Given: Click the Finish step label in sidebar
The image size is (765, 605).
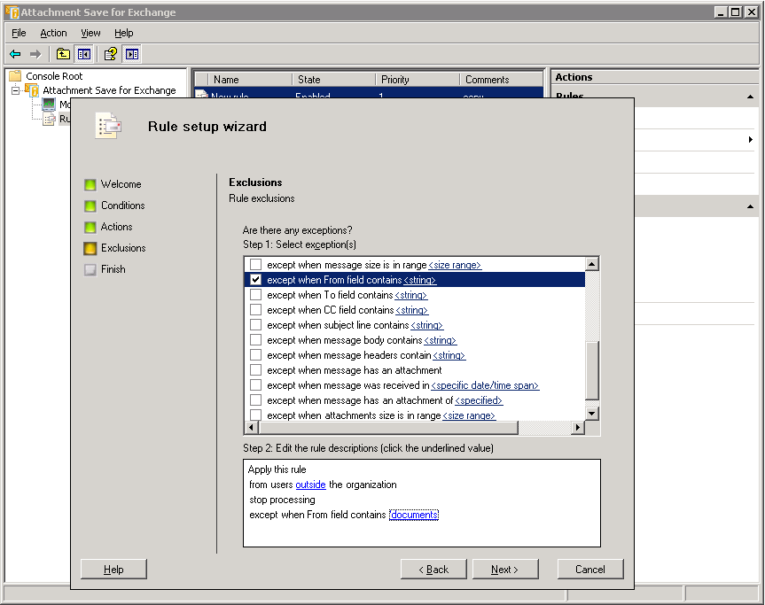Looking at the screenshot, I should click(x=113, y=269).
